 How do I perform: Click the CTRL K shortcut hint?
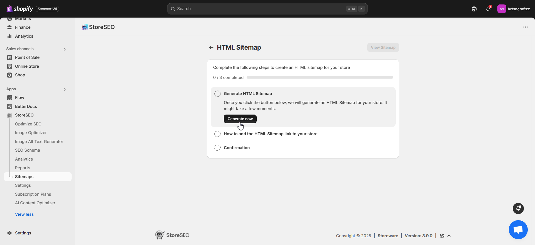[355, 9]
